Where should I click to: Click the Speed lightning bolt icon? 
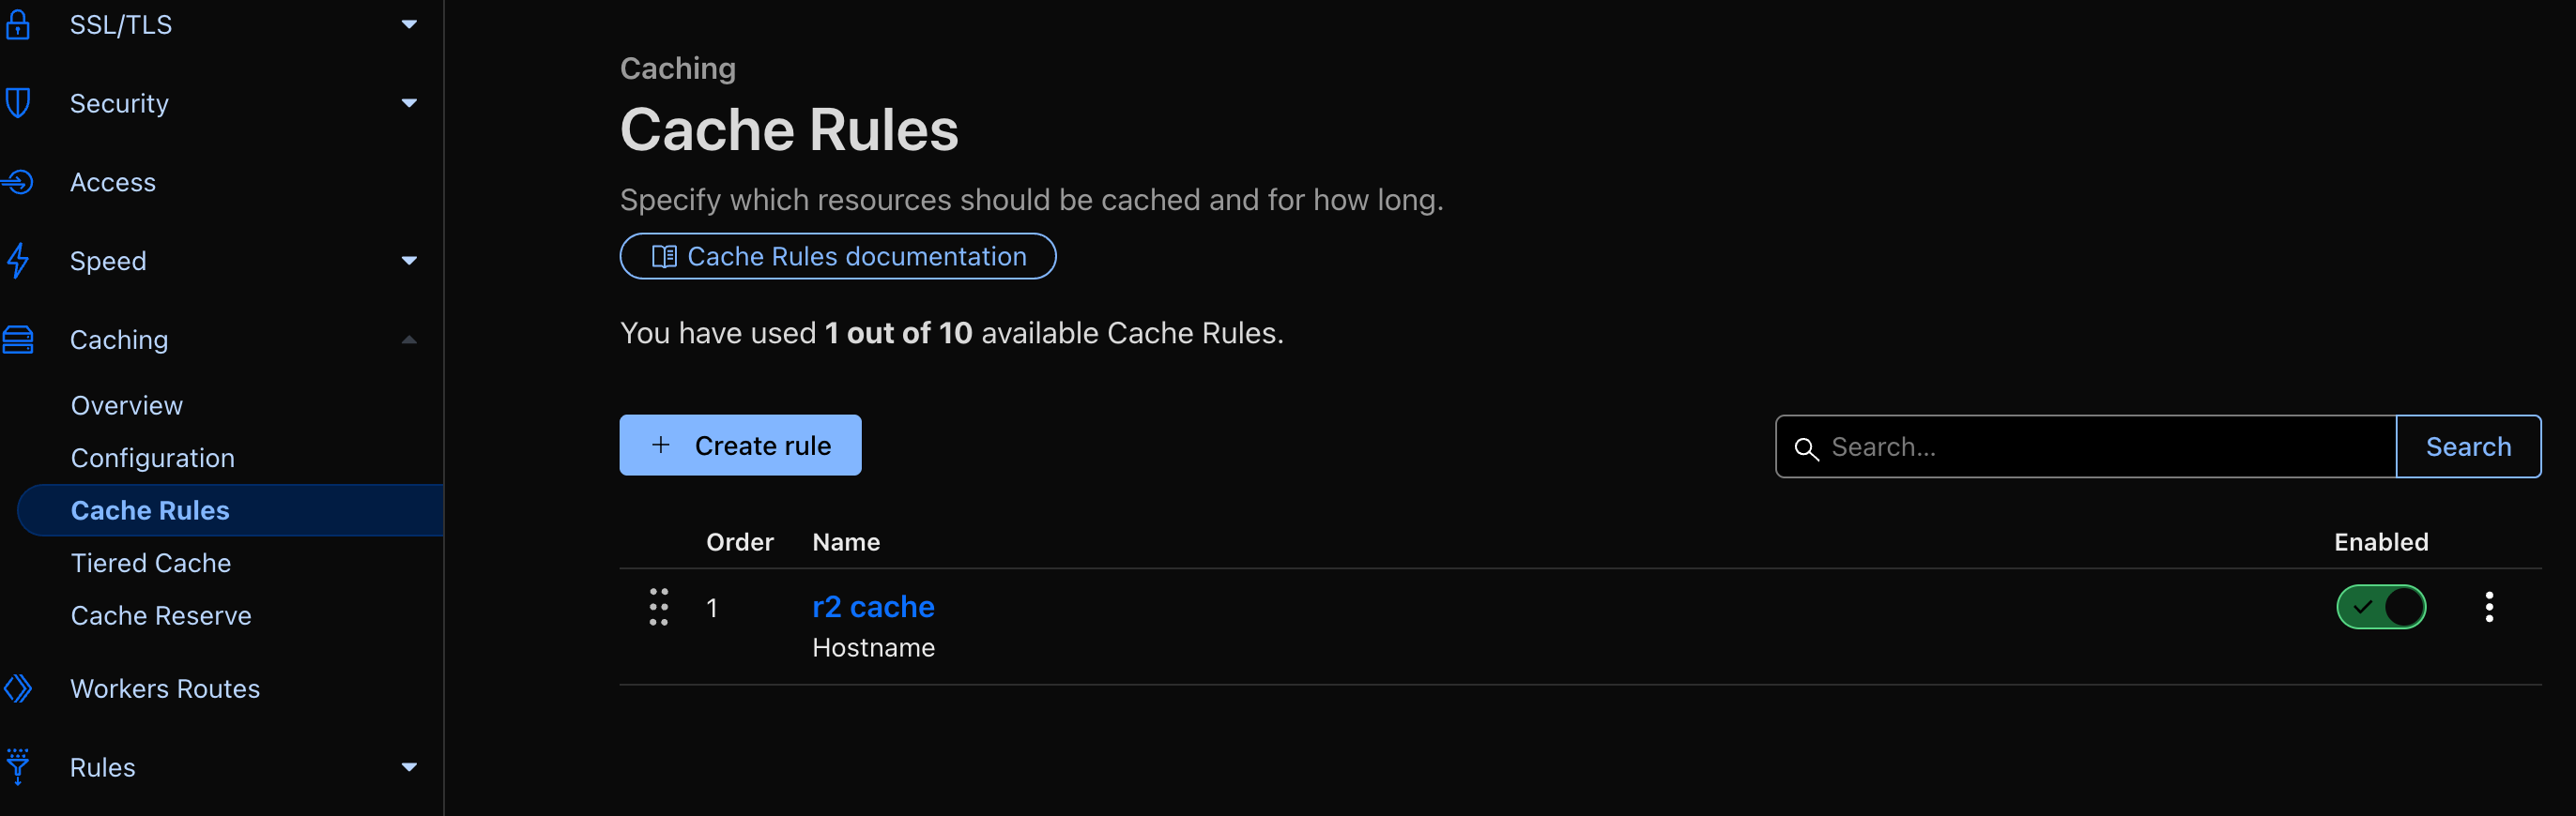coord(18,261)
